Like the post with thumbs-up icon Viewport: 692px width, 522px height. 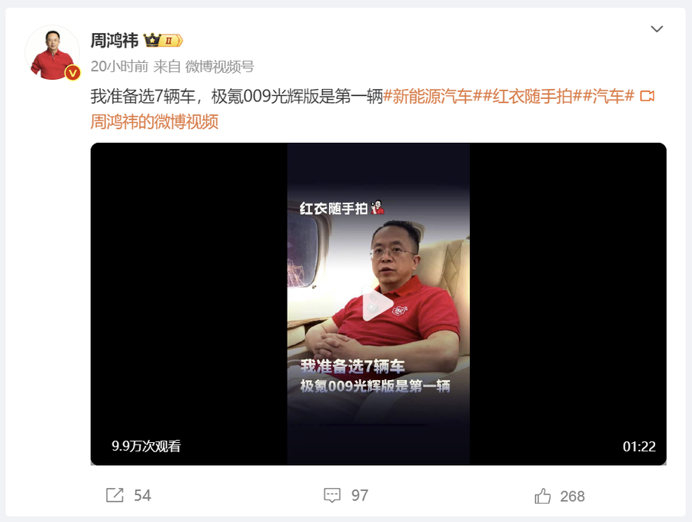point(542,496)
